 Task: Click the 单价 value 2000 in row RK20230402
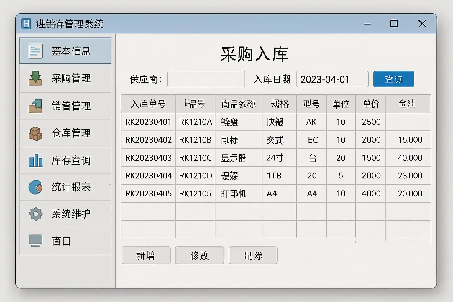click(371, 140)
